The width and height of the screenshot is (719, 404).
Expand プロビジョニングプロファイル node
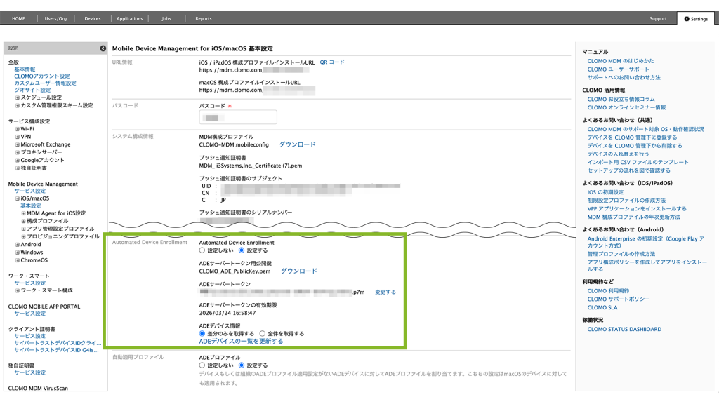click(23, 237)
